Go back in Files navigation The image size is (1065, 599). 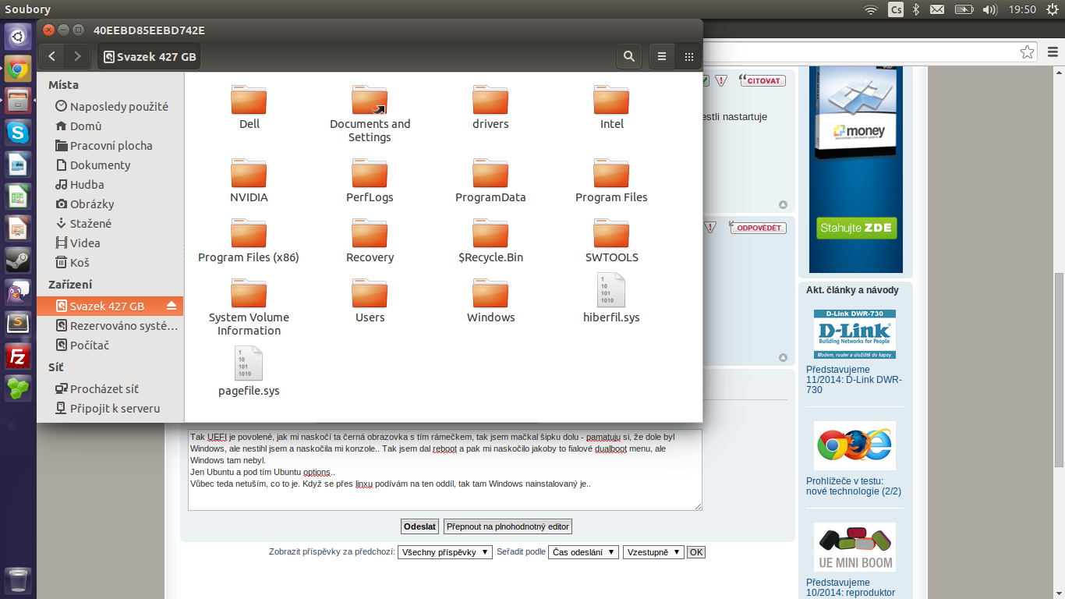tap(51, 56)
